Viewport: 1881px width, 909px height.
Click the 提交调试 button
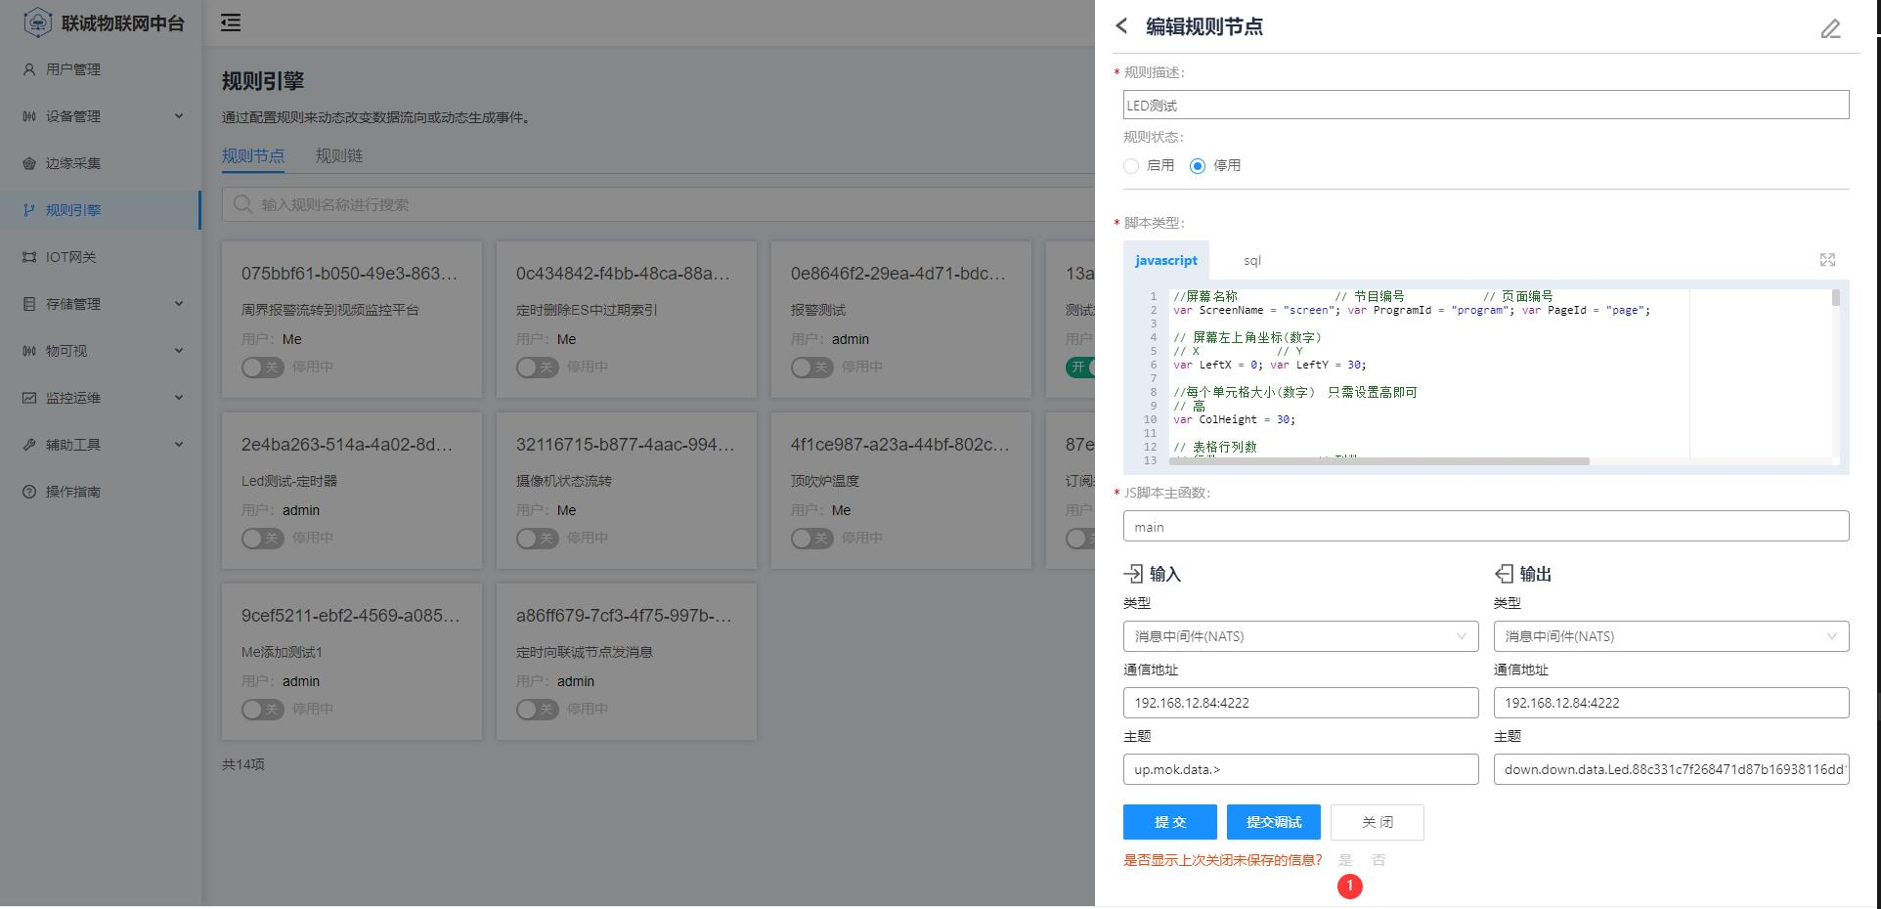click(1274, 822)
